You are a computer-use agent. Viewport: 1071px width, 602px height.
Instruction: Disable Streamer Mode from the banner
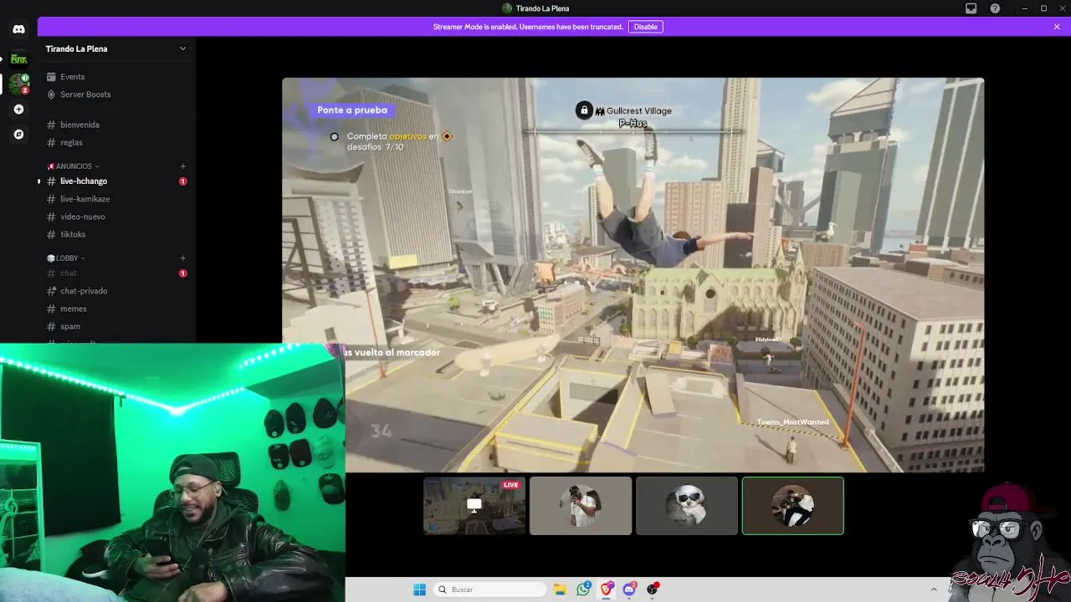tap(646, 27)
